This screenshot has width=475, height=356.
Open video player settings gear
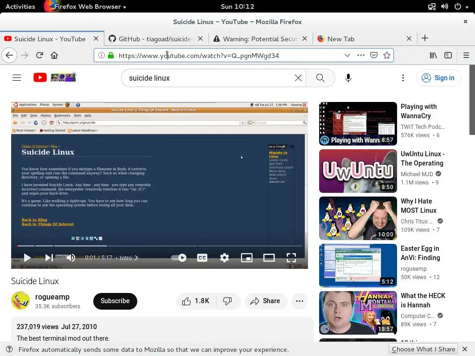pyautogui.click(x=225, y=258)
